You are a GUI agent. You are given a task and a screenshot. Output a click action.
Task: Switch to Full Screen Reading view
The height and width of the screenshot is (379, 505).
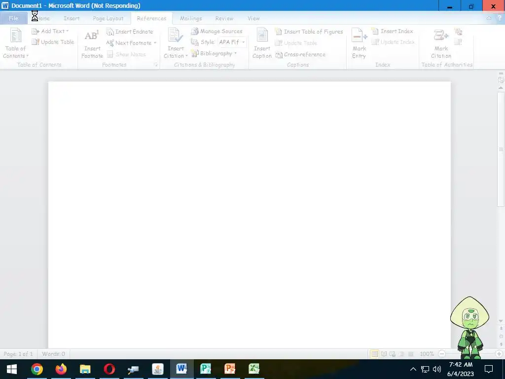point(384,354)
